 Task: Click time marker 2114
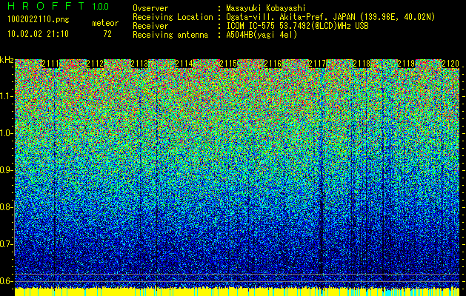[x=184, y=64]
